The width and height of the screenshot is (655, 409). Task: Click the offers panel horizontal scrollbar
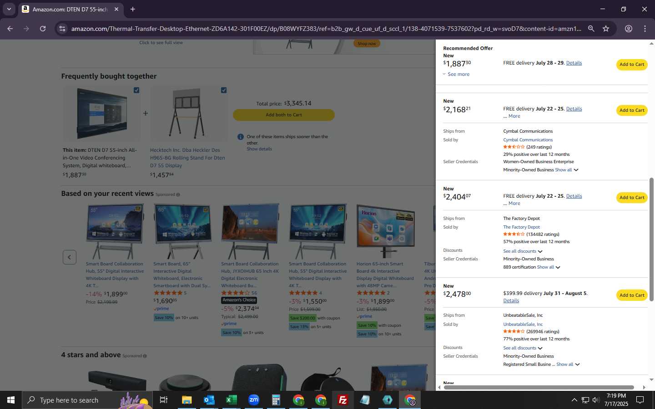click(x=539, y=387)
